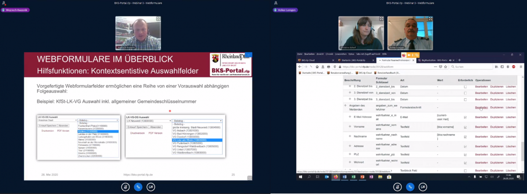Toggle the Erforderlich checkbox for Vorname
The image size is (527, 194).
point(465,127)
